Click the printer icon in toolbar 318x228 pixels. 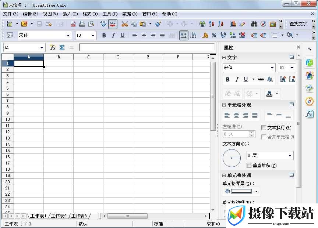[x=82, y=24]
